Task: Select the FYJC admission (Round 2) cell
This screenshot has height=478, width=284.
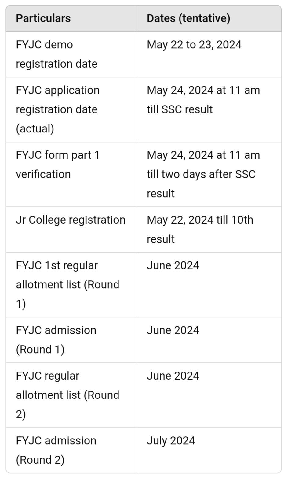Action: [x=56, y=450]
